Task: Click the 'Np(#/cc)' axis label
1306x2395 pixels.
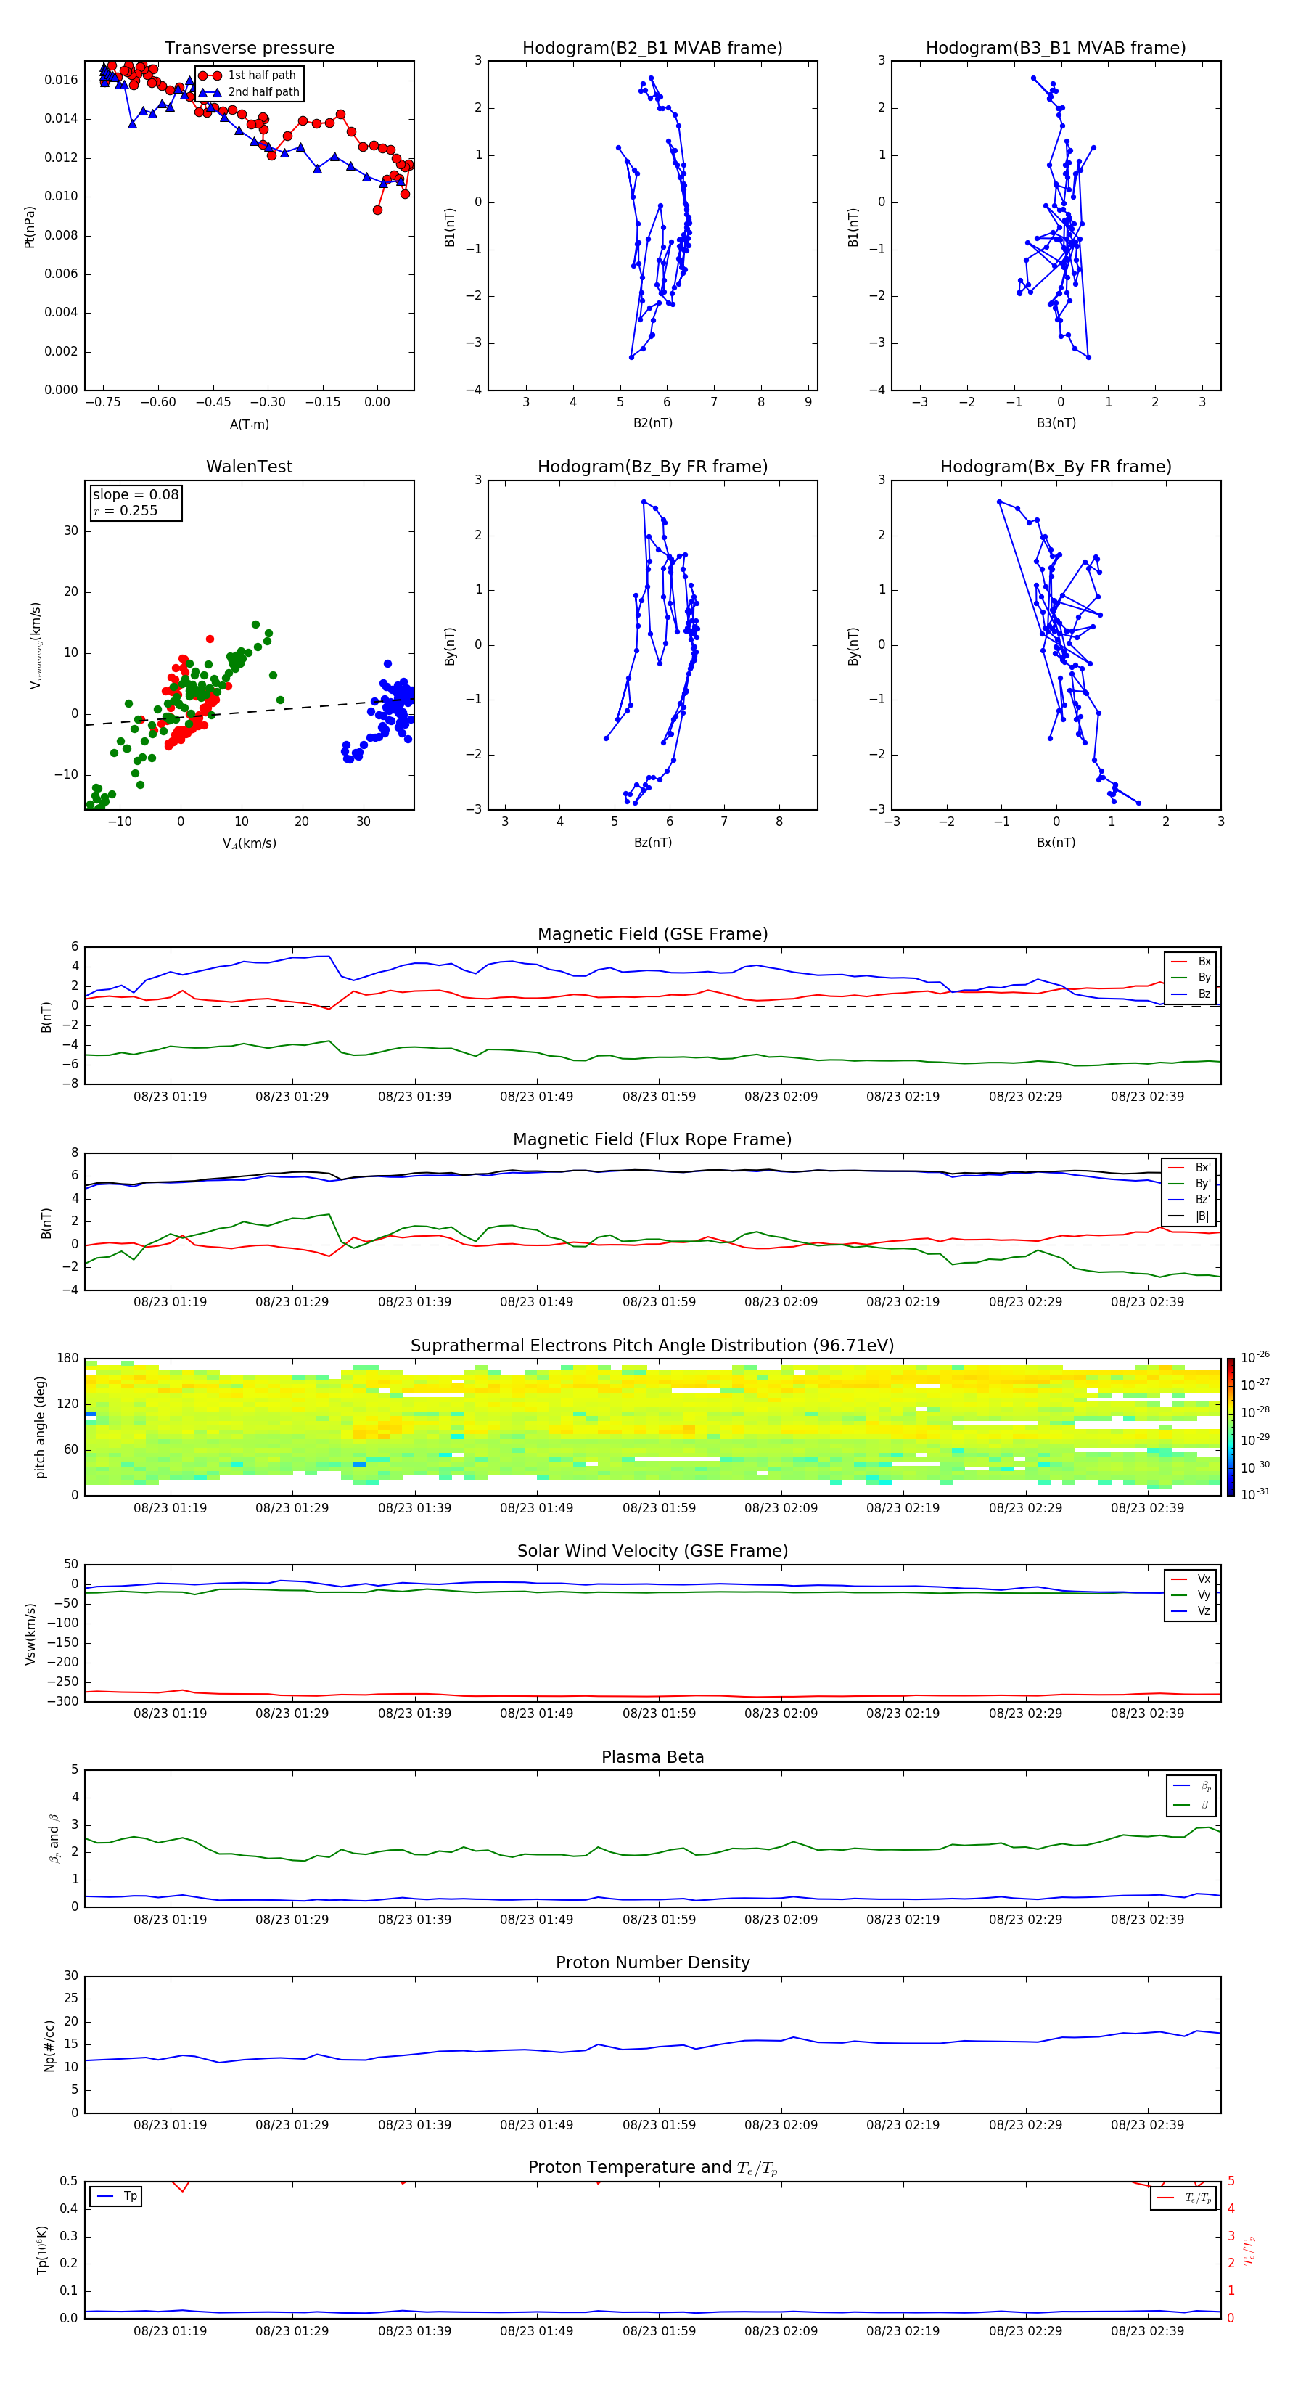Action: pos(49,2045)
